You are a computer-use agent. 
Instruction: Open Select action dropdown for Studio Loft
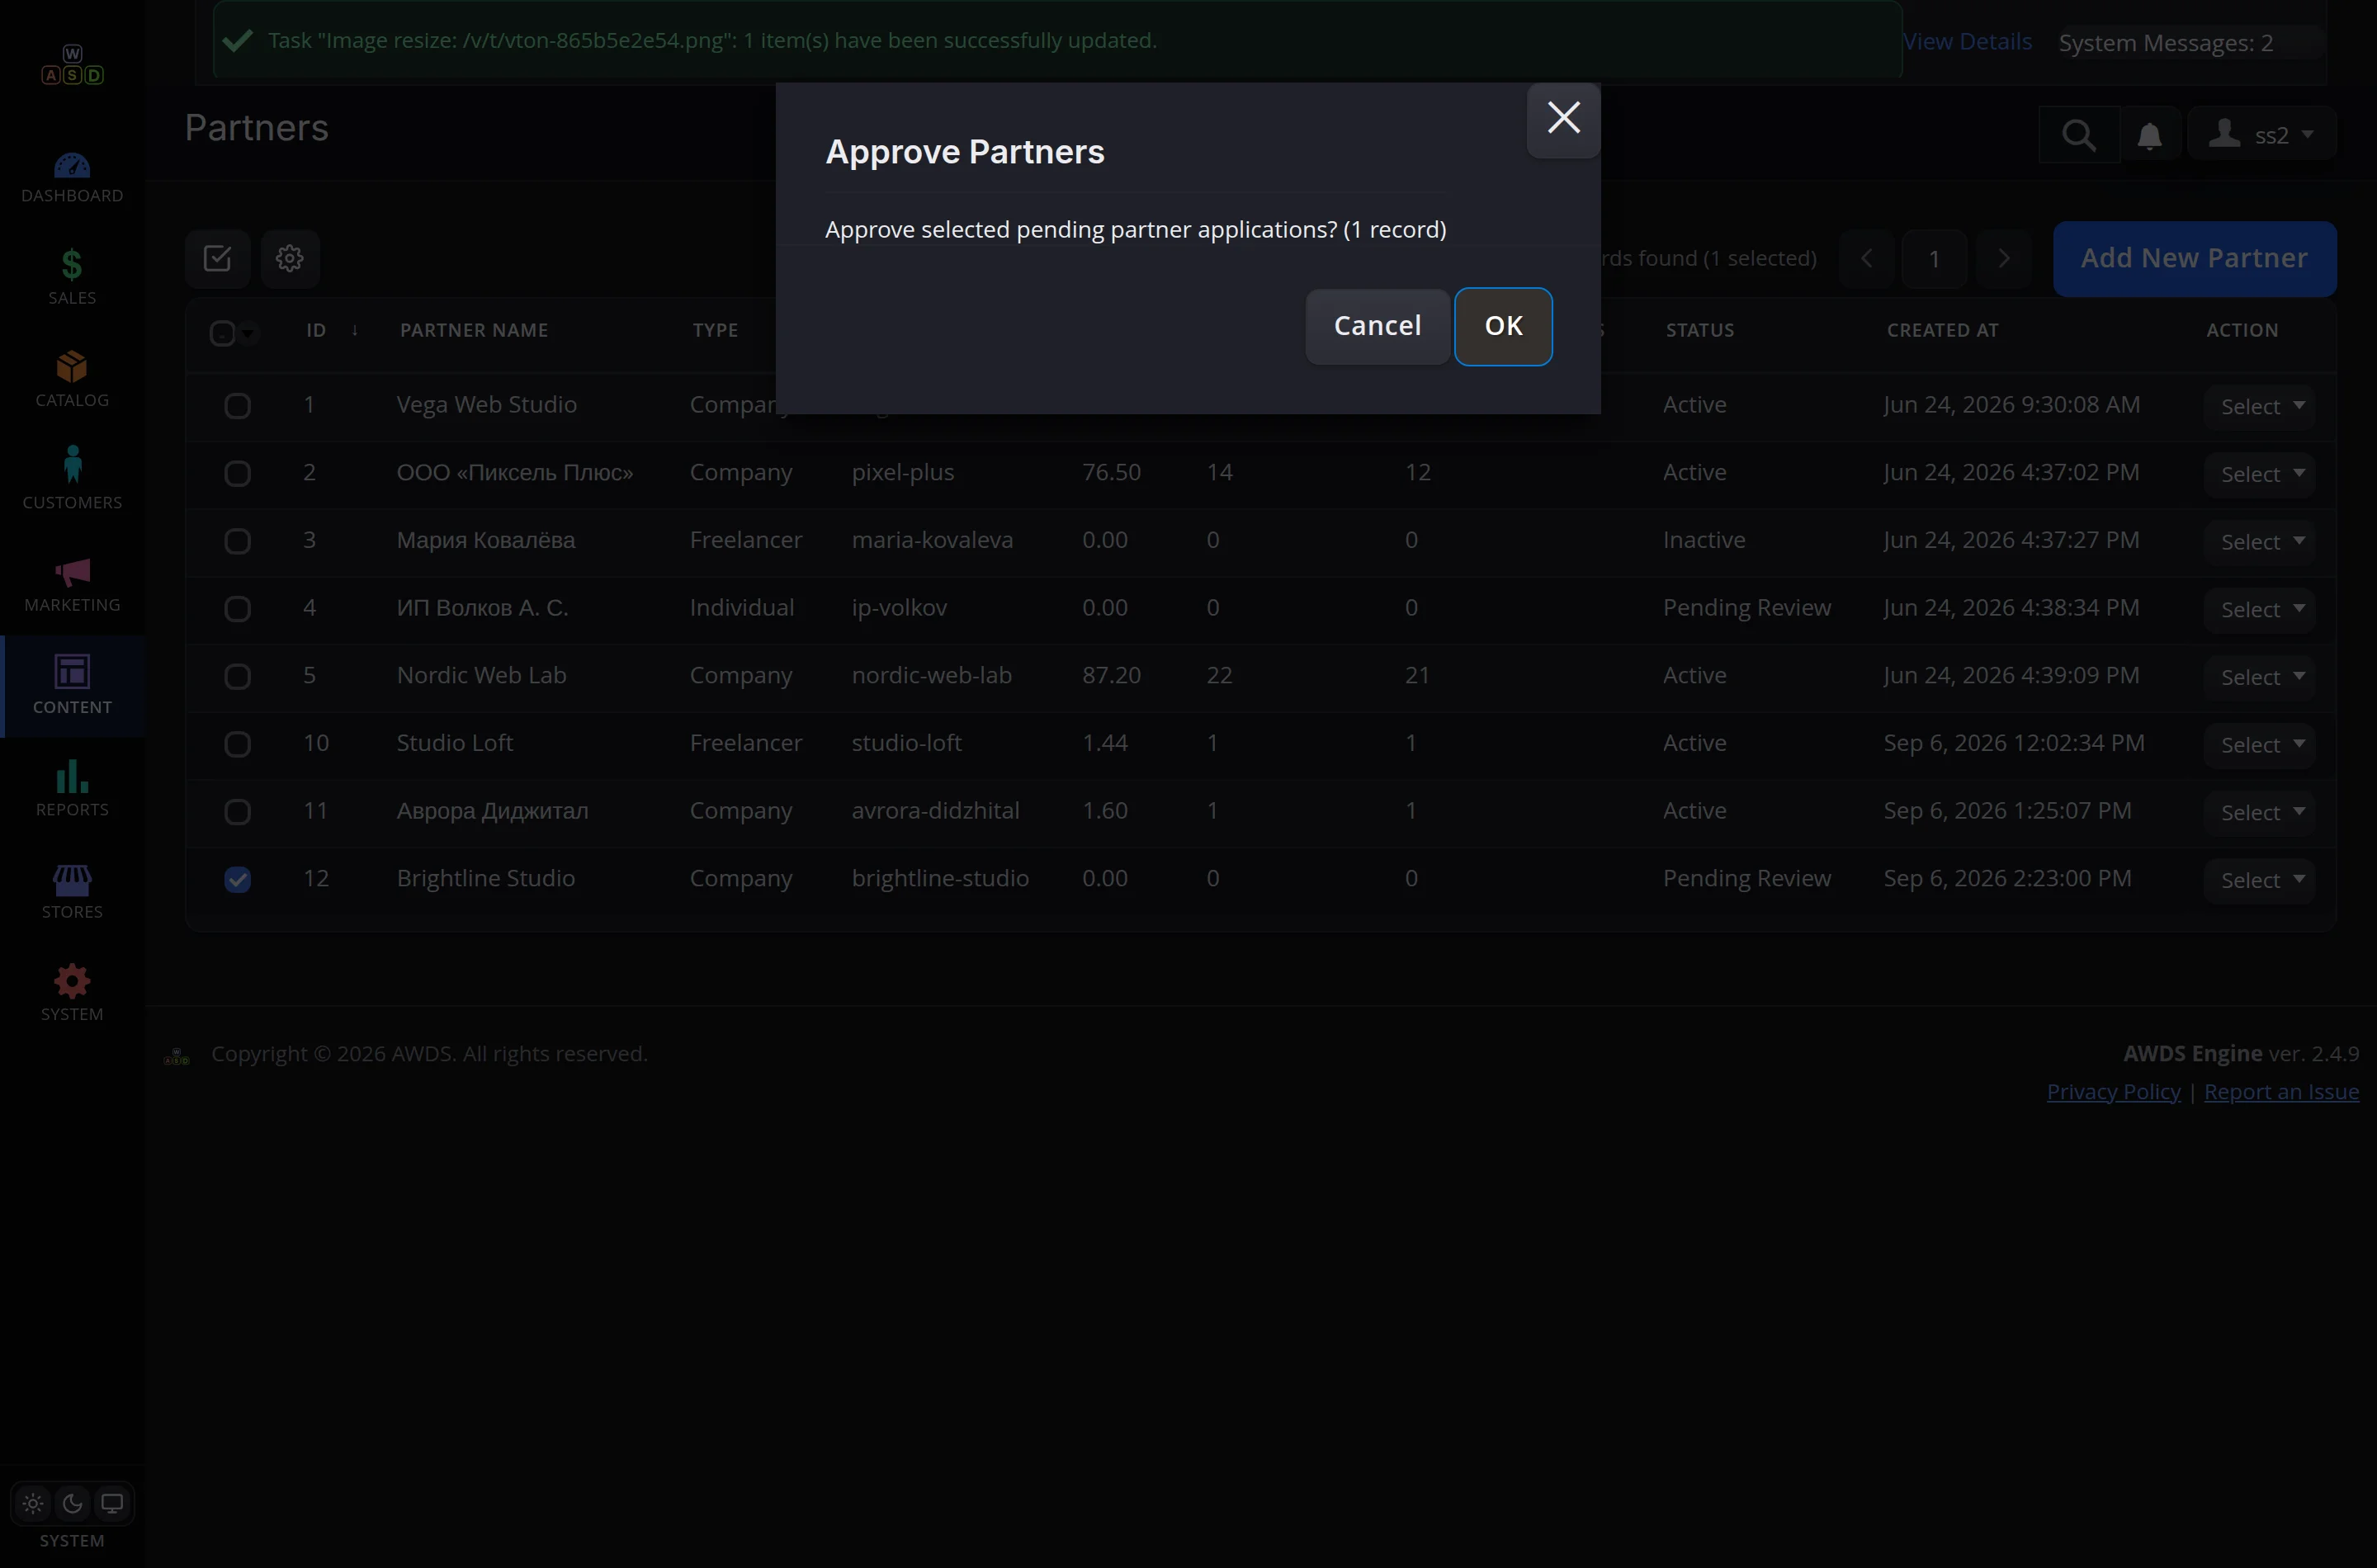[x=2260, y=745]
